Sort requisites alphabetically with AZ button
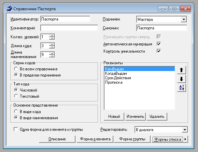 click(x=182, y=88)
